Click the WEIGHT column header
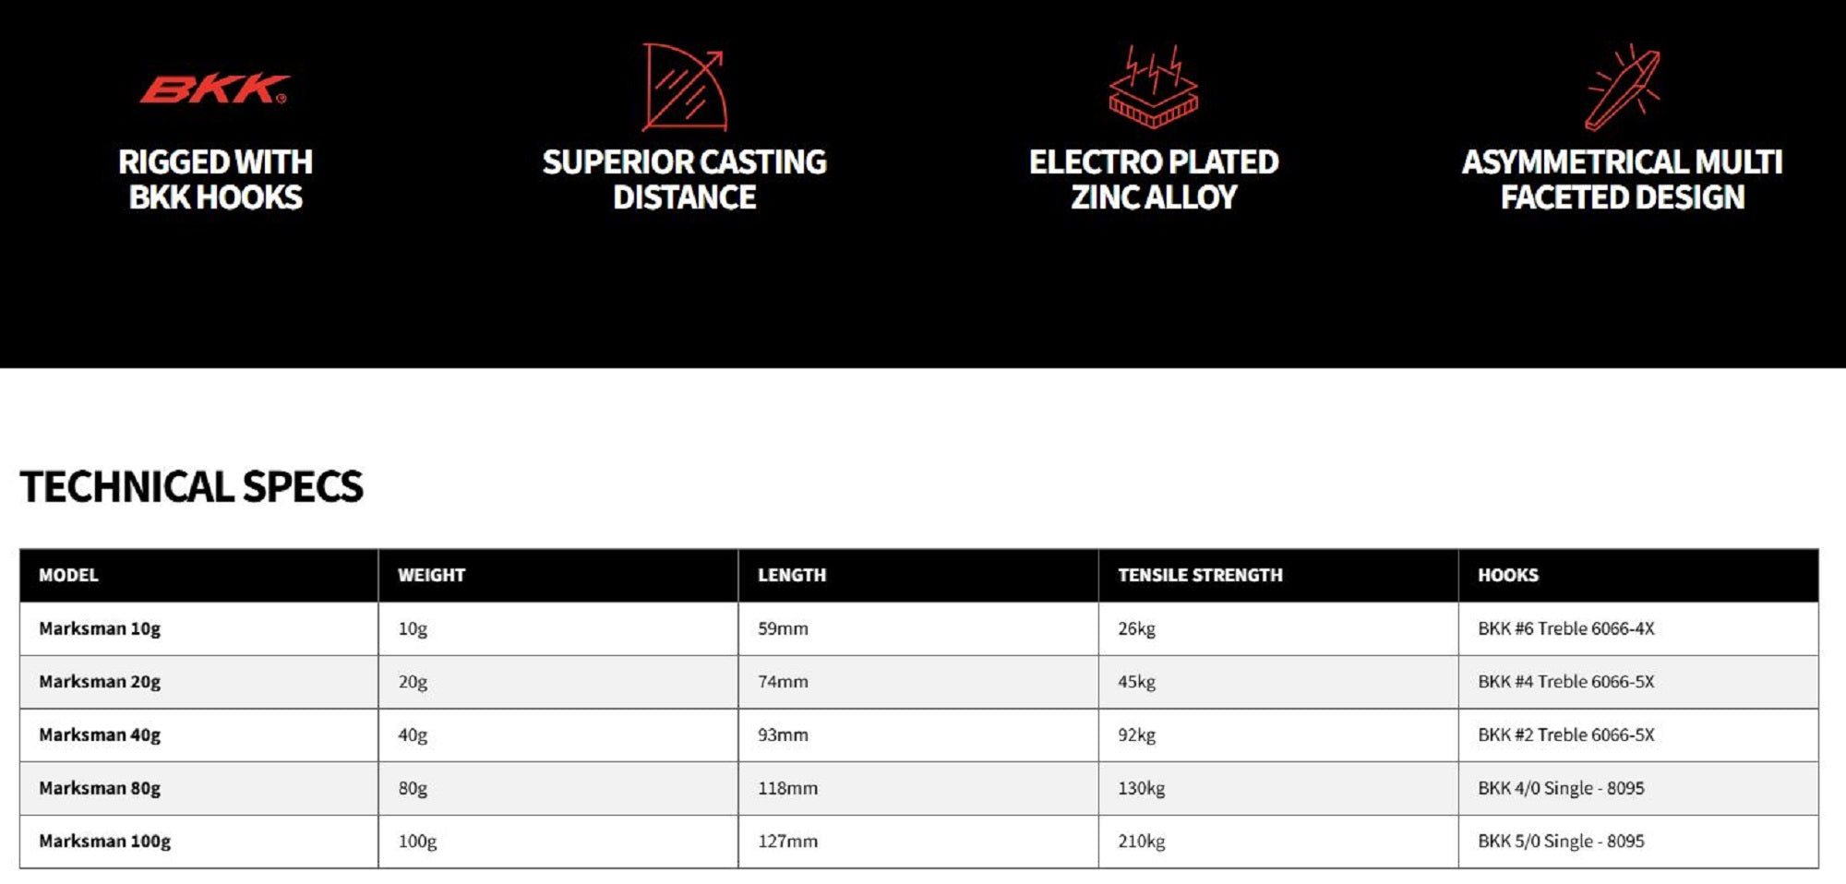This screenshot has height=884, width=1846. tap(431, 575)
